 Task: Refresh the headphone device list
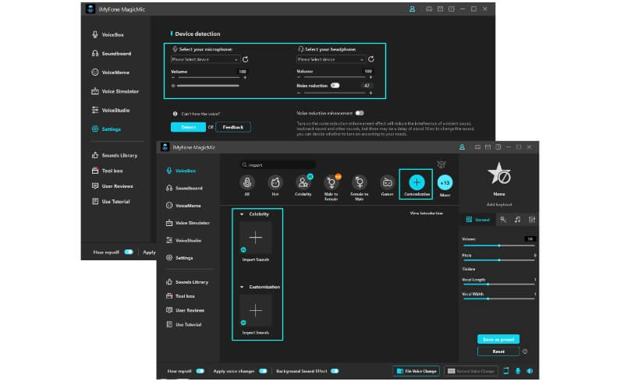371,59
